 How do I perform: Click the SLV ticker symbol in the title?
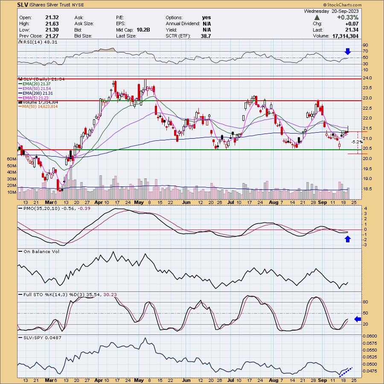22,5
